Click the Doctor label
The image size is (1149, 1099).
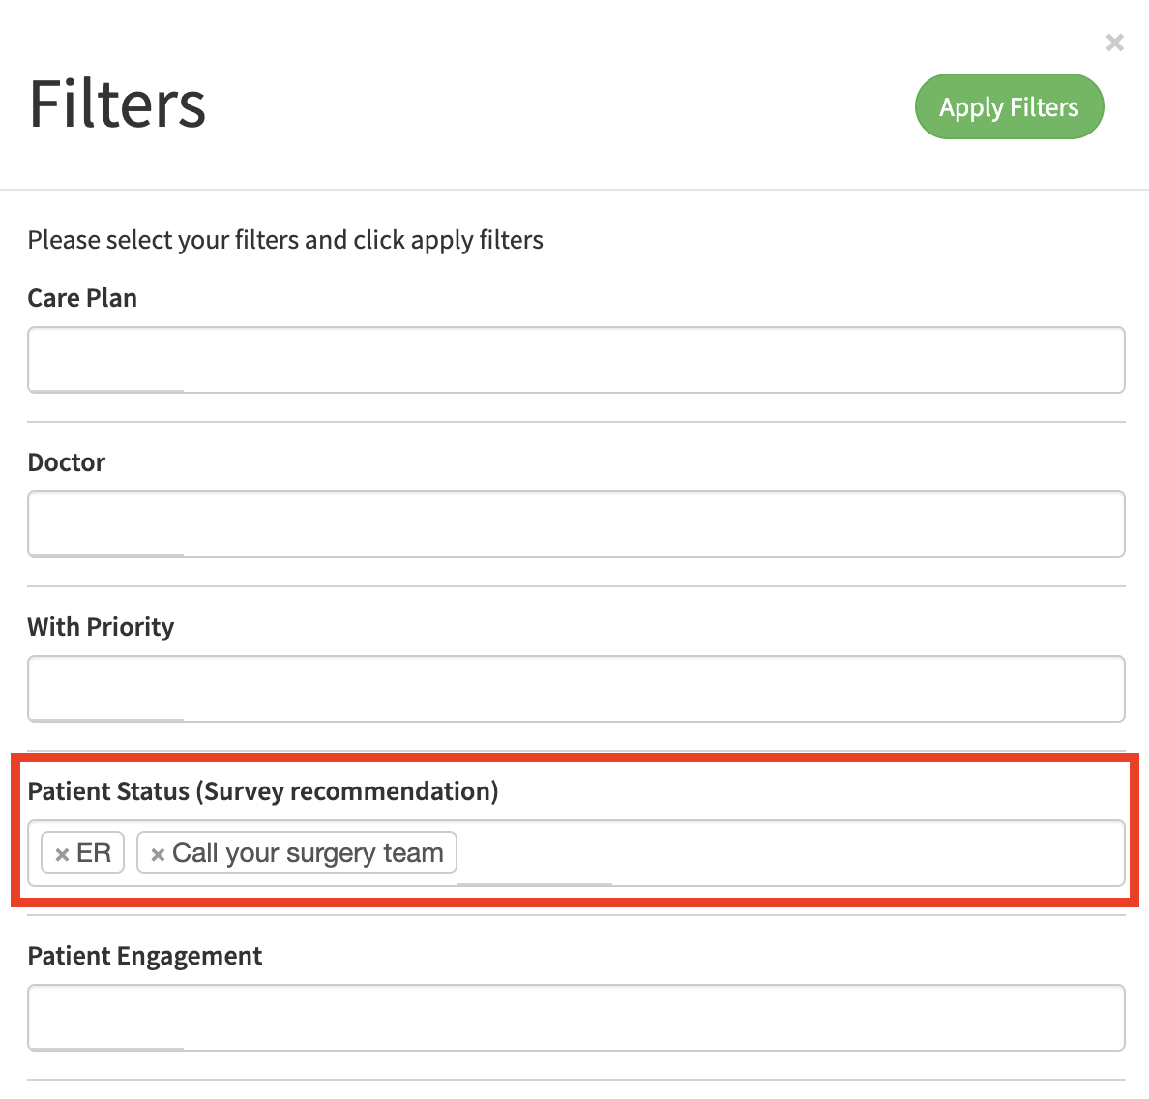[66, 462]
